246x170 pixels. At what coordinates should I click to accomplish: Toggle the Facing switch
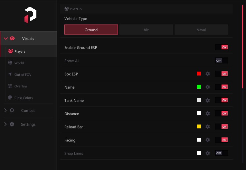tap(222, 140)
